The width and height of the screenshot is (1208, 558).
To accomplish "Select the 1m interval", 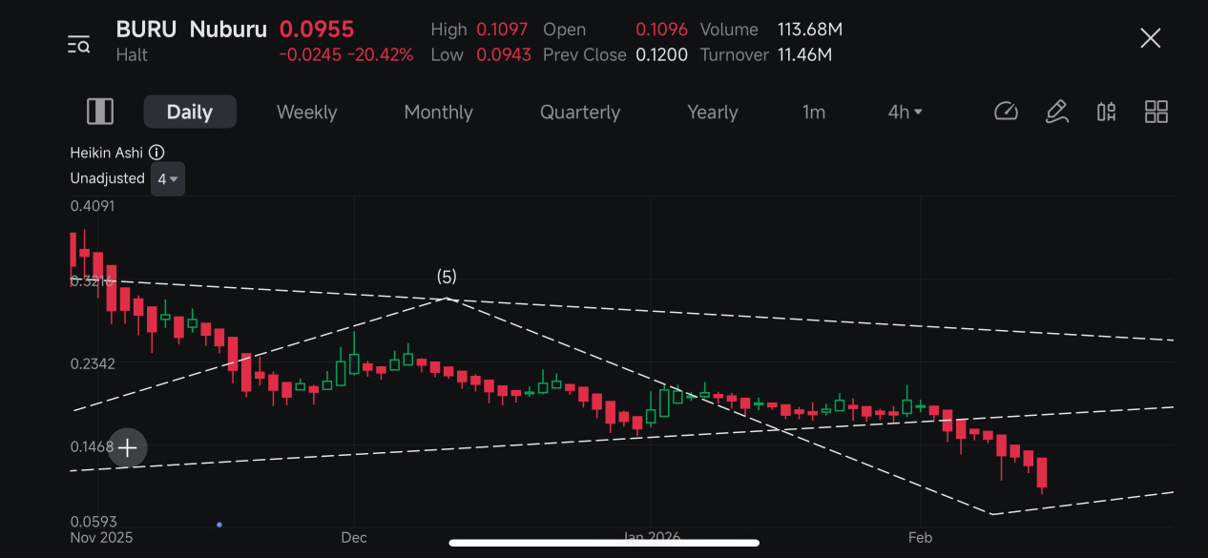I will click(813, 112).
